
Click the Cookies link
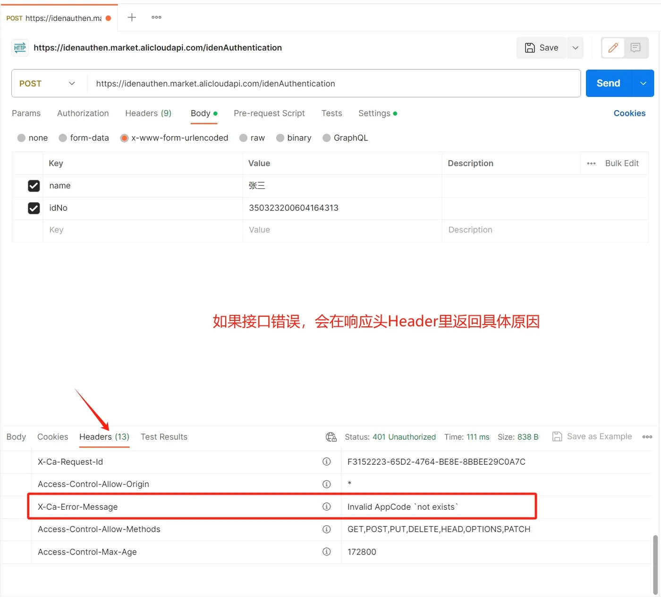[629, 113]
